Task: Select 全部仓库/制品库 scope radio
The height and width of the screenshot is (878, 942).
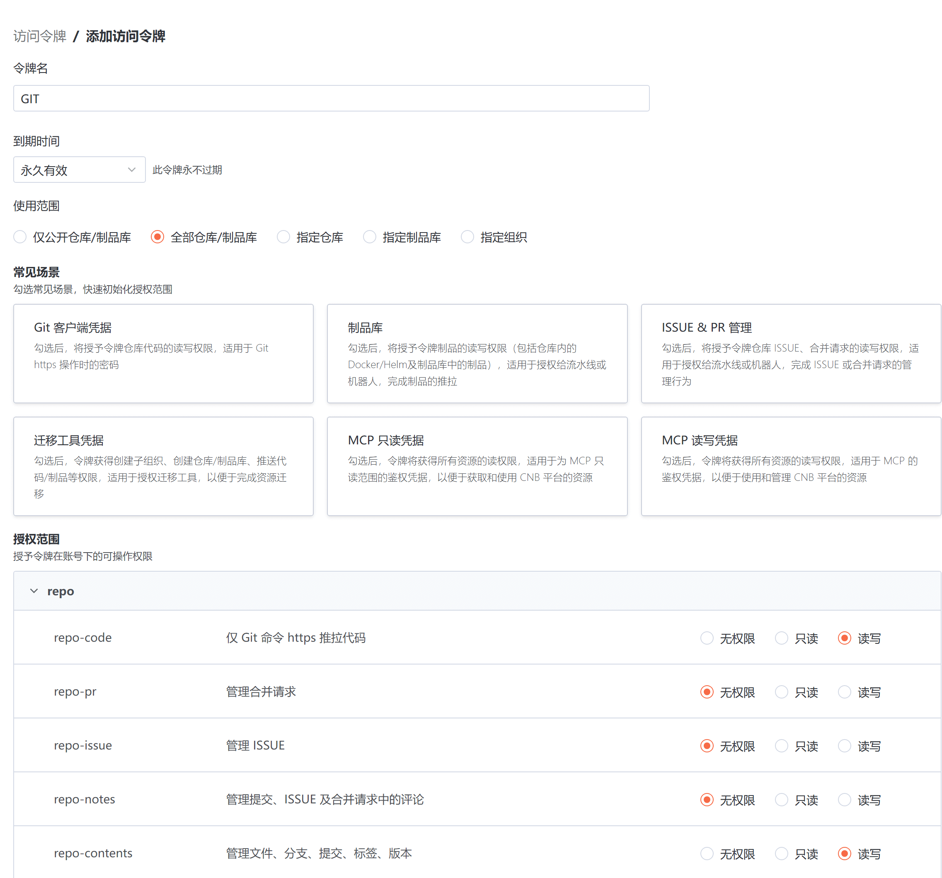Action: tap(157, 237)
